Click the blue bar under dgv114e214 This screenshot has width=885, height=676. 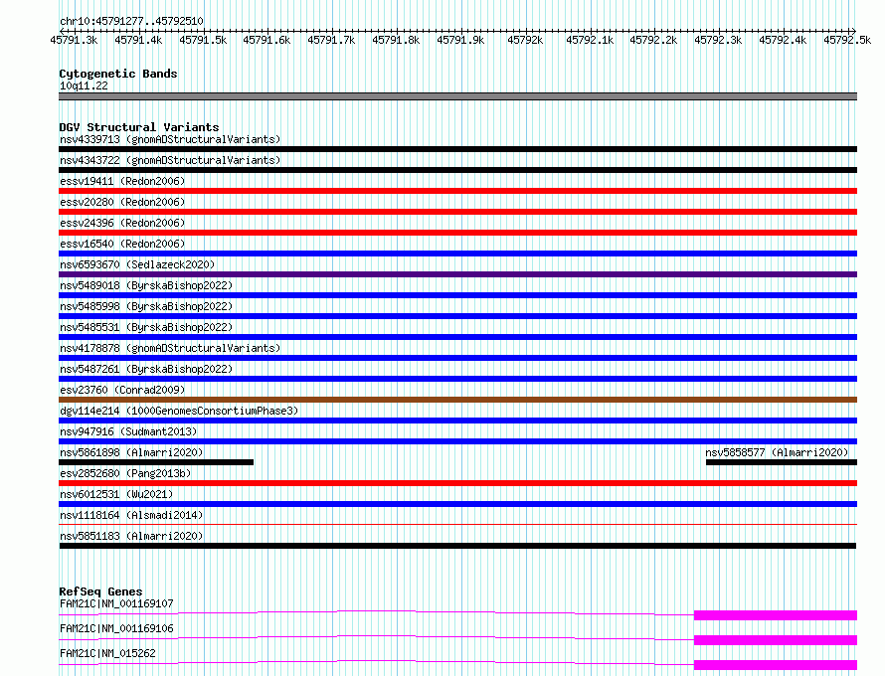click(457, 421)
